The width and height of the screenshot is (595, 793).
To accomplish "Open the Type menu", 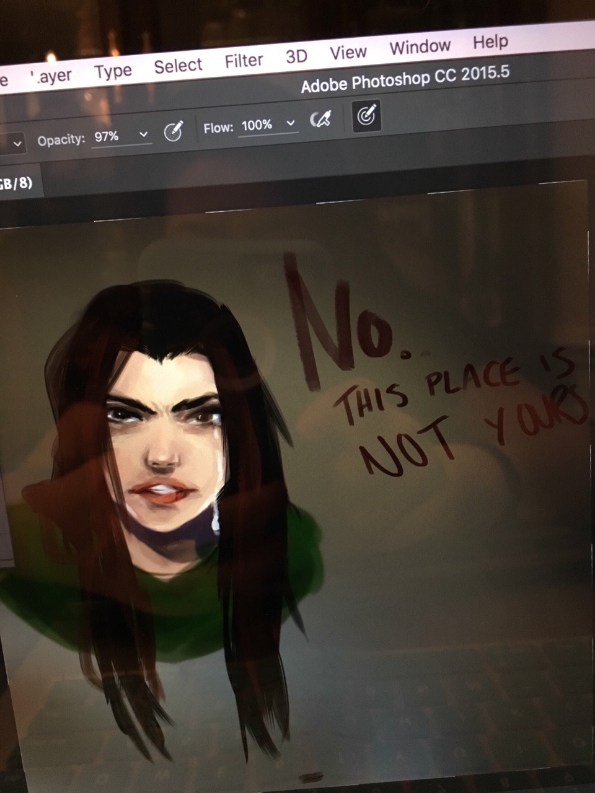I will tap(113, 71).
